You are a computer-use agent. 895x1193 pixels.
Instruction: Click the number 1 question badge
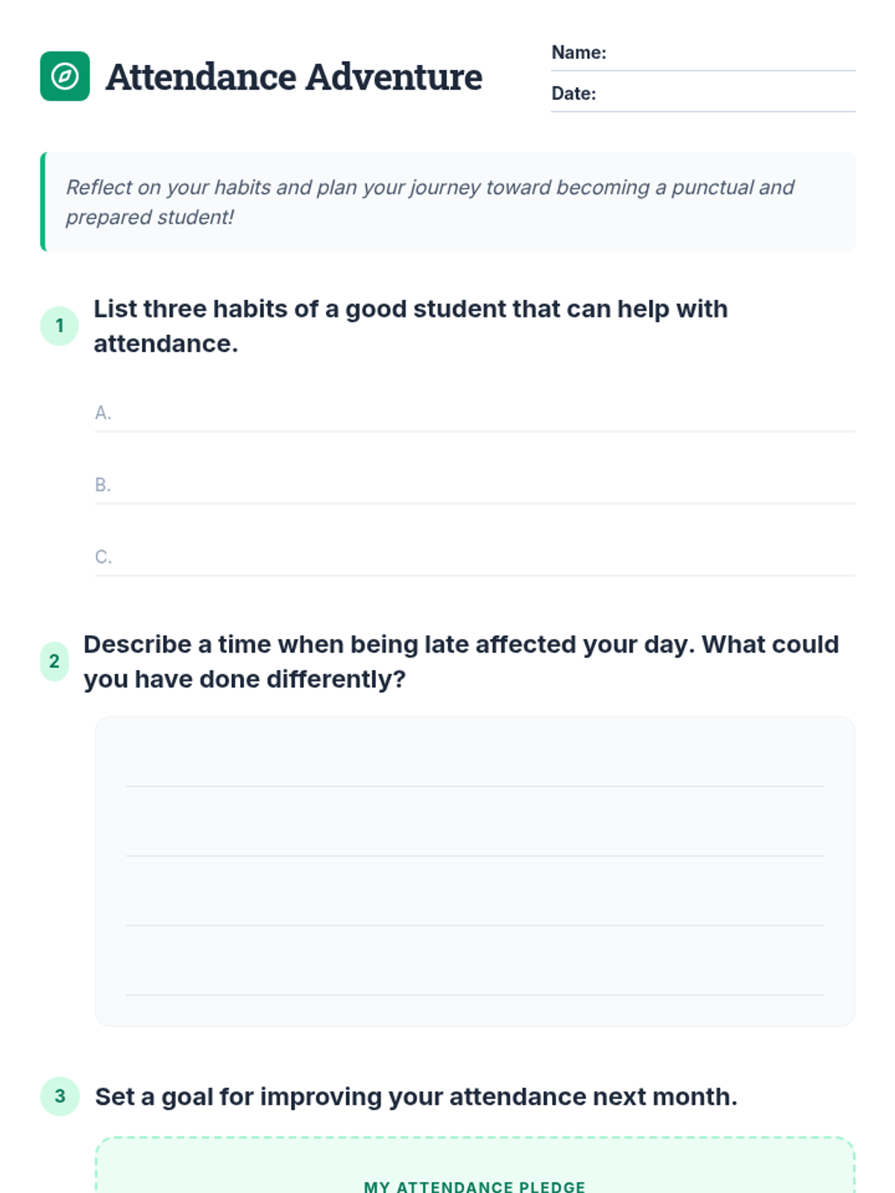[x=60, y=326]
